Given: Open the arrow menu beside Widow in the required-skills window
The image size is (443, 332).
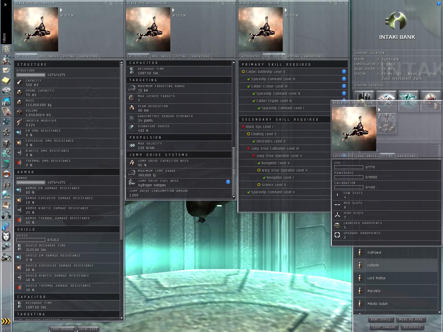Looking at the screenshot, I should (286, 10).
